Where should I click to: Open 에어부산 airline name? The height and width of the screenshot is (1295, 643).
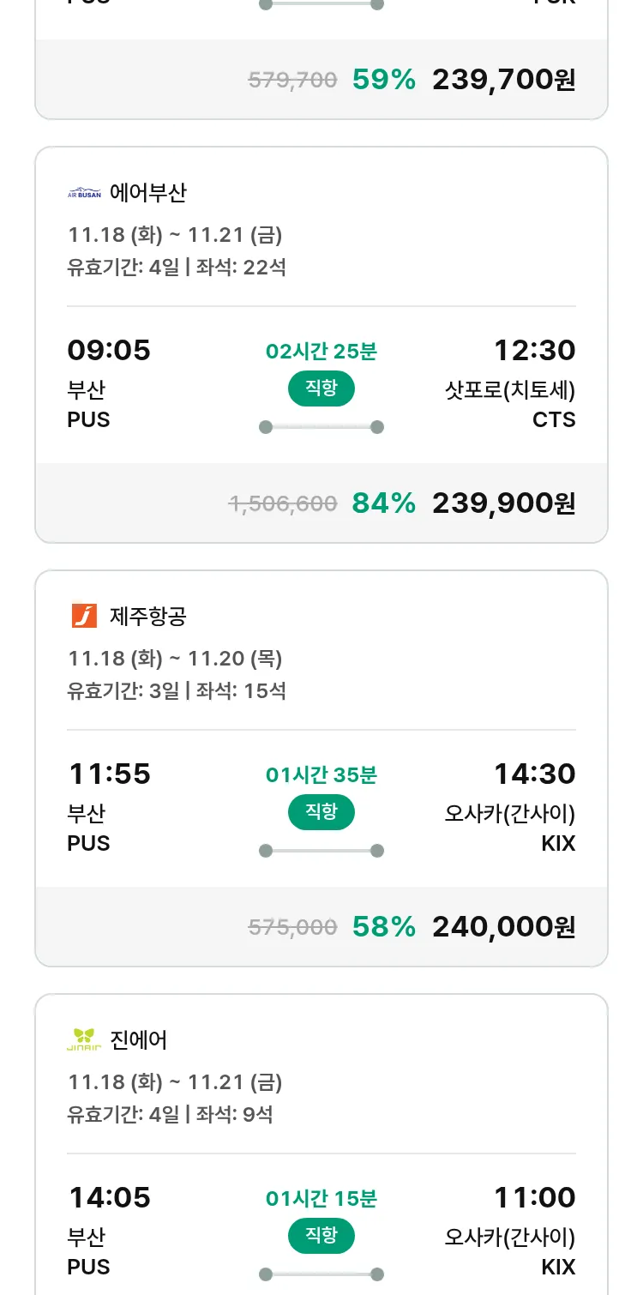coord(148,193)
